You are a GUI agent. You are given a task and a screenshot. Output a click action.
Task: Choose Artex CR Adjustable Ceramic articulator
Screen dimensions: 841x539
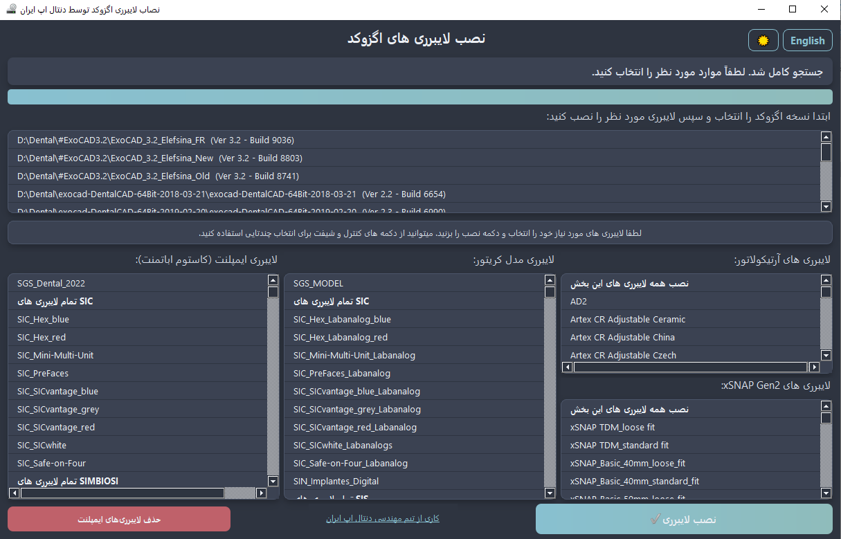click(627, 320)
